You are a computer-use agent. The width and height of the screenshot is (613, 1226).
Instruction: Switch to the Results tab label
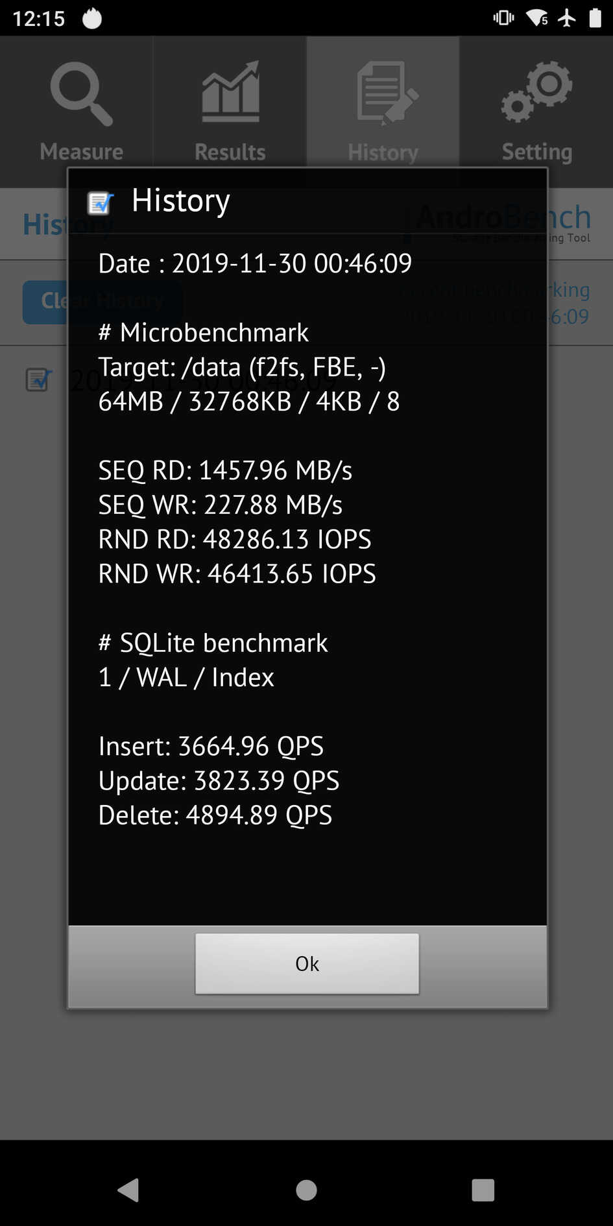pyautogui.click(x=230, y=152)
